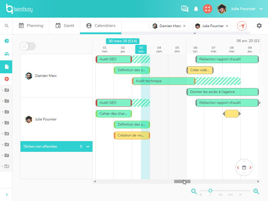The width and height of the screenshot is (268, 201).
Task: Click the notifications bell
Action: pyautogui.click(x=196, y=9)
